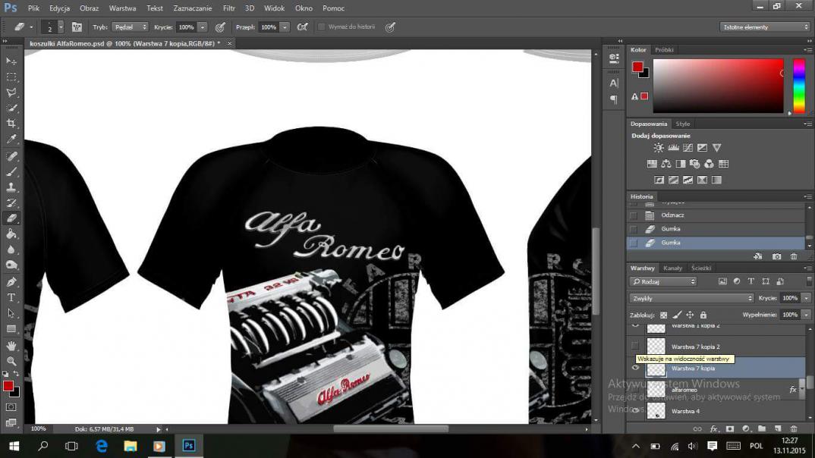Toggle lock layer position
Image resolution: width=815 pixels, height=458 pixels.
[690, 315]
